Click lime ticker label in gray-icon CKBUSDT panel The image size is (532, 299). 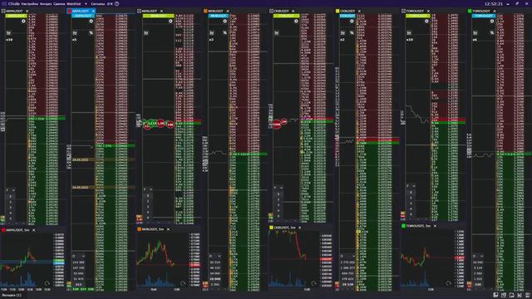click(x=286, y=16)
